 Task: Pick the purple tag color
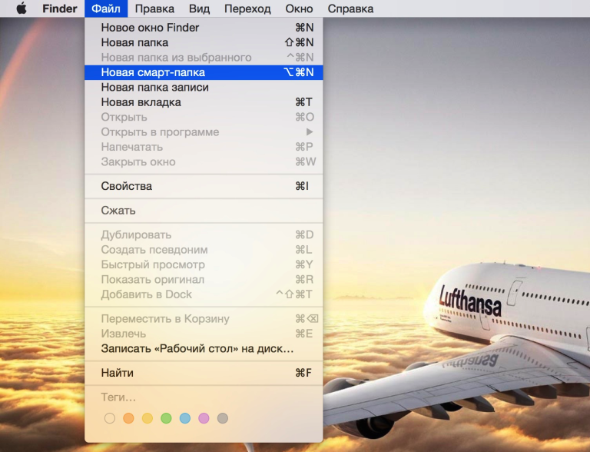point(204,418)
